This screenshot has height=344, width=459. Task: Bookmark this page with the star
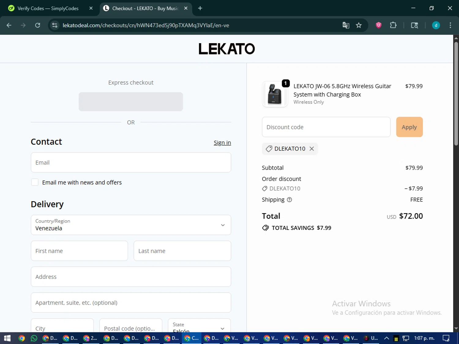click(359, 25)
